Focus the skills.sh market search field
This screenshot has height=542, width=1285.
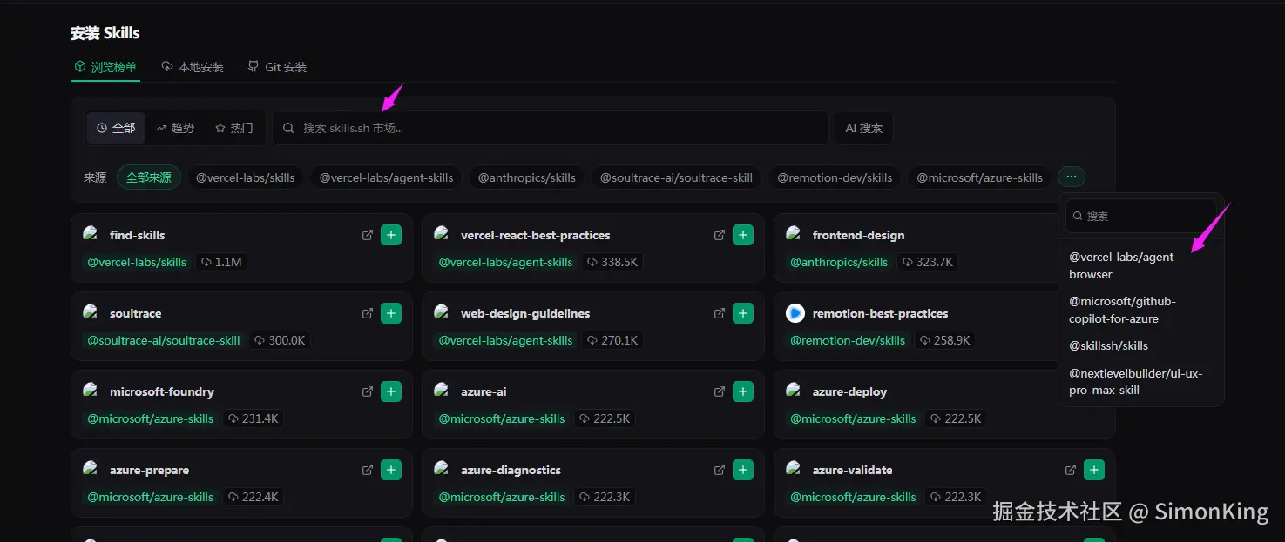pyautogui.click(x=551, y=128)
